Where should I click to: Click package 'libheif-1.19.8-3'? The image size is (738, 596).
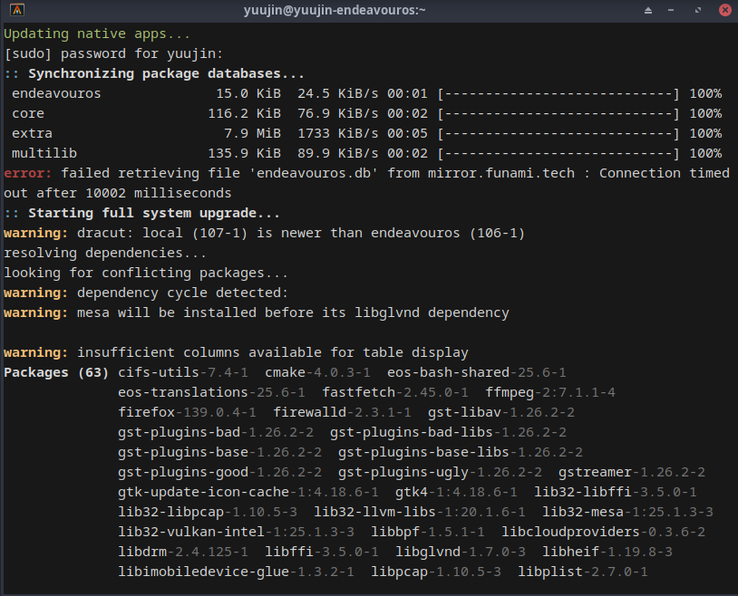tap(607, 552)
